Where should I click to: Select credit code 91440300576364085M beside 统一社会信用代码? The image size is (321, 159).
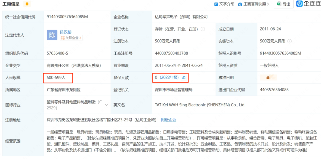pos(67,17)
